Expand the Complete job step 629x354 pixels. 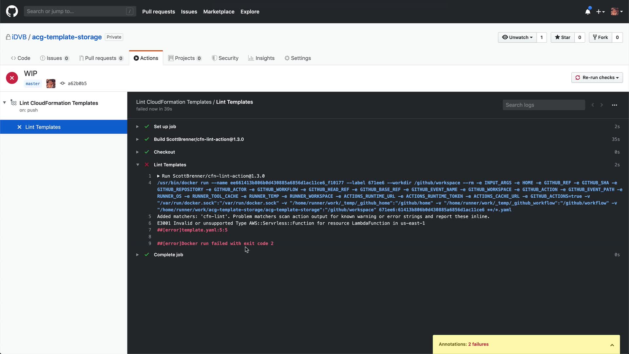[x=138, y=255]
